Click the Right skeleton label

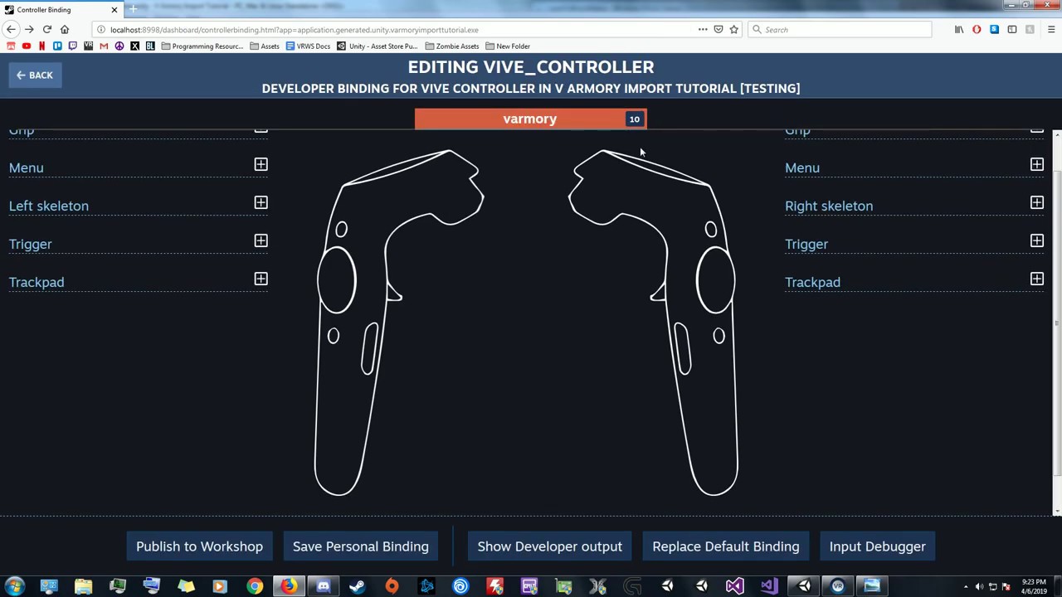coord(829,206)
